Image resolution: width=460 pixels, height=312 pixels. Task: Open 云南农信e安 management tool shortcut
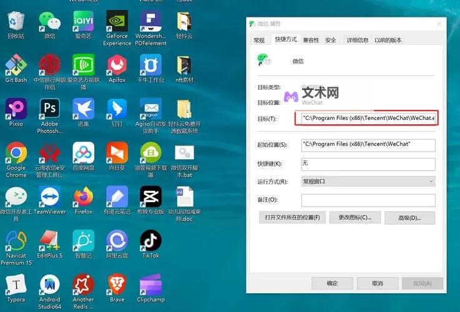click(x=49, y=153)
